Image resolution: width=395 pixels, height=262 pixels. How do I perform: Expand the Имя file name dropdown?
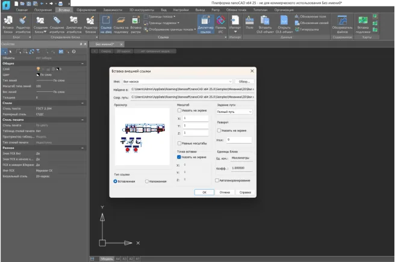point(230,81)
